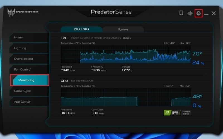Click the TENSOR CORES badge
Screen dimensions: 223x139
186,113
